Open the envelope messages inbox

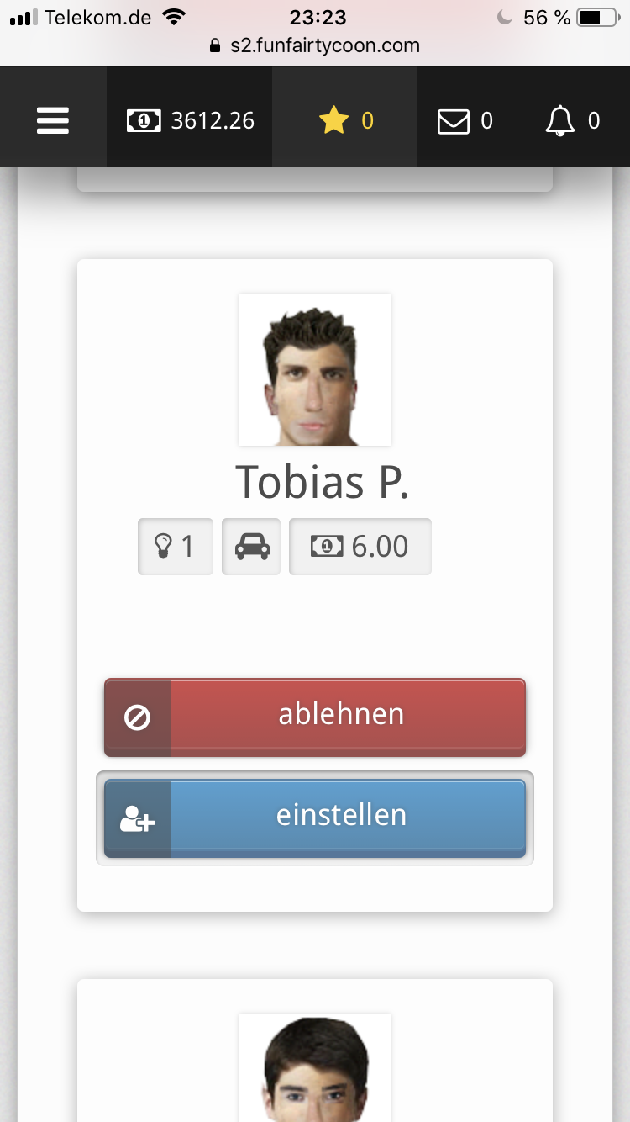click(454, 122)
